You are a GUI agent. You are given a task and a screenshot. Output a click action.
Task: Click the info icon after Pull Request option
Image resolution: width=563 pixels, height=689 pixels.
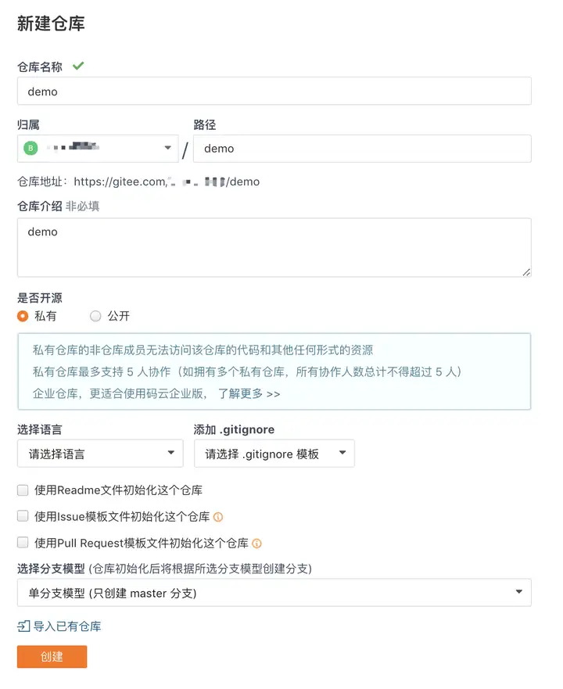click(x=256, y=544)
